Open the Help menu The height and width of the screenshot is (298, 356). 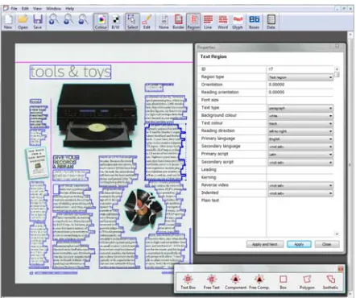[x=70, y=9]
